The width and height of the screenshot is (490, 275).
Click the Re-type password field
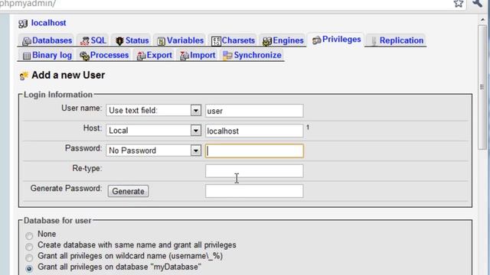[254, 171]
